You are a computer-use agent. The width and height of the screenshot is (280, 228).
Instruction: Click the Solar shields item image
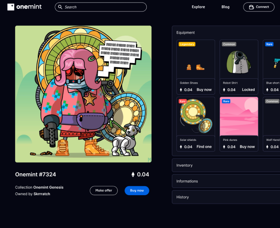(x=196, y=116)
